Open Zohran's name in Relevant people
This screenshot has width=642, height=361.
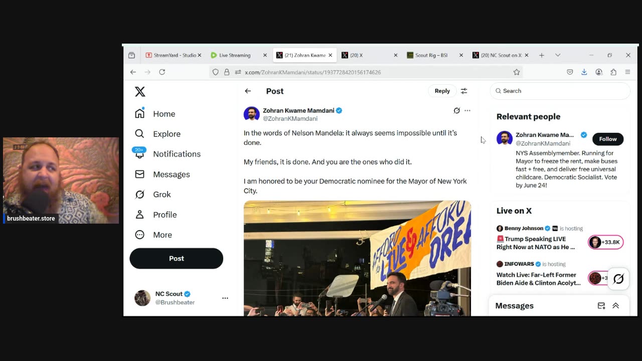tap(545, 135)
